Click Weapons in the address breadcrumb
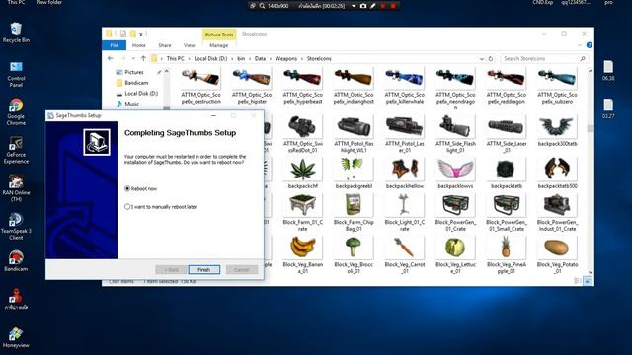 (x=285, y=59)
